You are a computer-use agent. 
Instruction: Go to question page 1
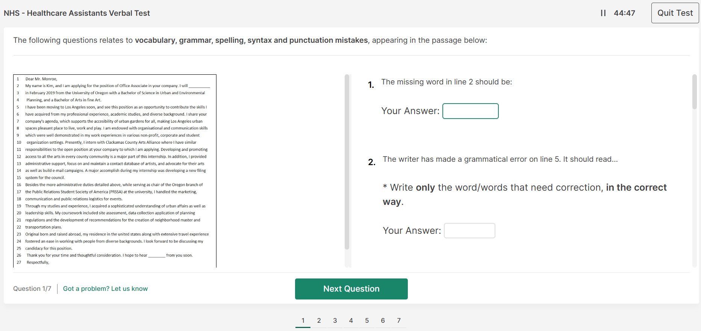pos(303,320)
